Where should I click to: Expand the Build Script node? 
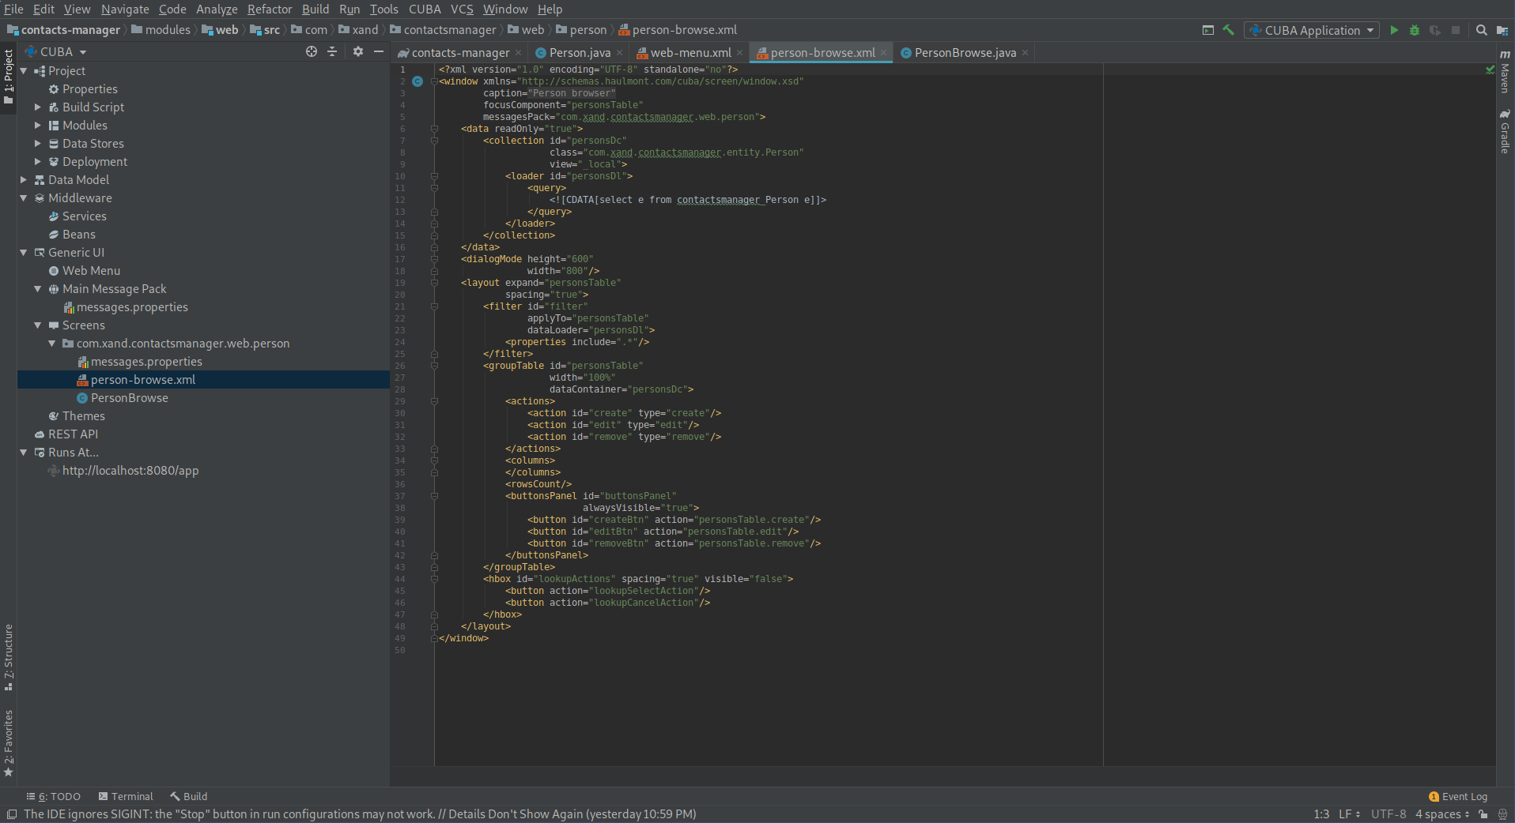coord(37,107)
